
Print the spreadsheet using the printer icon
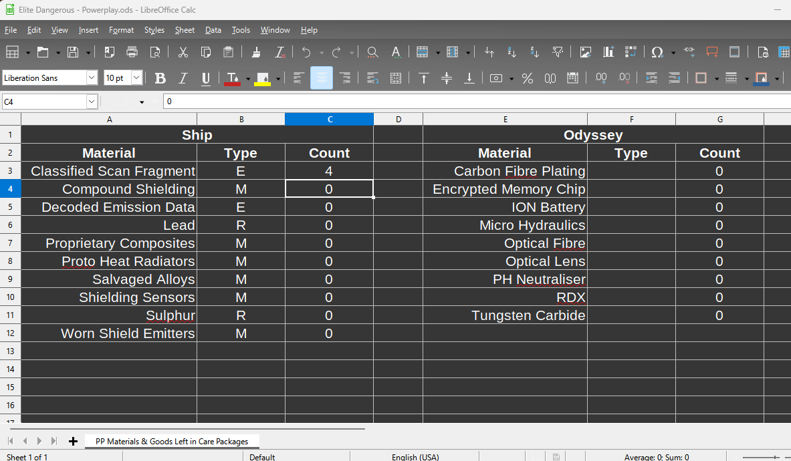(132, 52)
